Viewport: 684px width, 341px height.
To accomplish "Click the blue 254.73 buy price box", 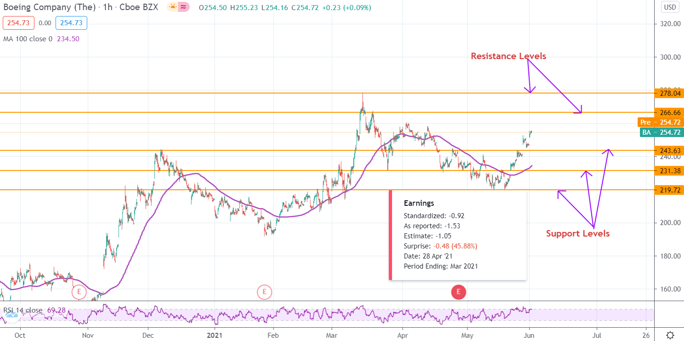I will (71, 23).
